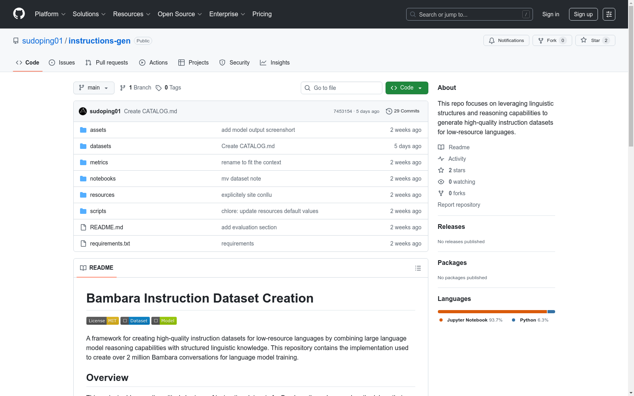Open the Readme link in About
Viewport: 634px width, 396px height.
coord(454,147)
